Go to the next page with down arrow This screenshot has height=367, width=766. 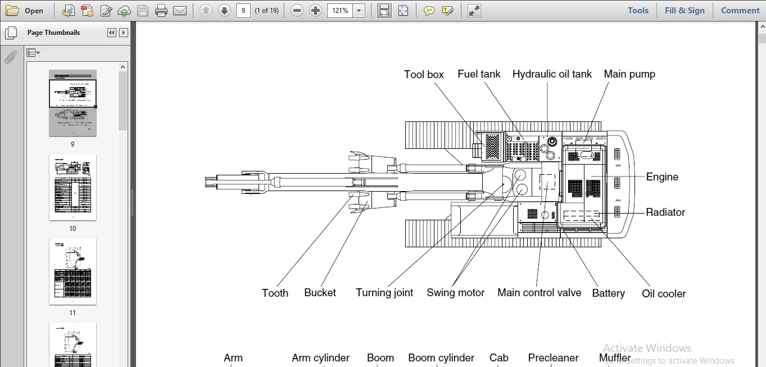pos(224,10)
